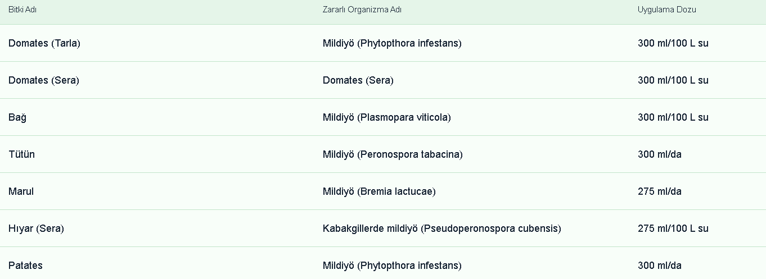Click the Uygulama Dozu column header
766x279 pixels.
click(666, 10)
